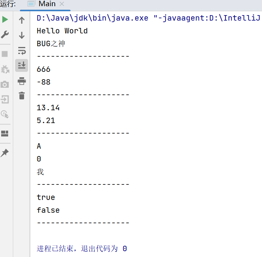
Task: Click the Stop process square icon
Action: point(5,54)
